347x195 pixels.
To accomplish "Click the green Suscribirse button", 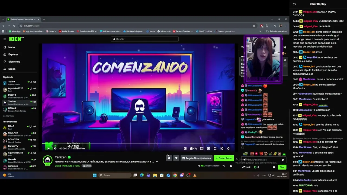I will 224,158.
